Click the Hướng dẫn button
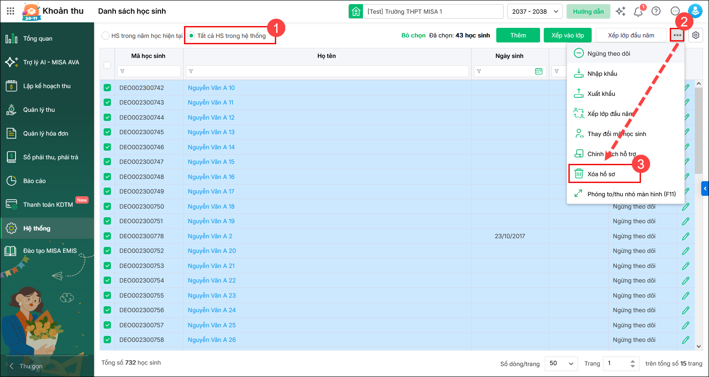 pos(588,11)
